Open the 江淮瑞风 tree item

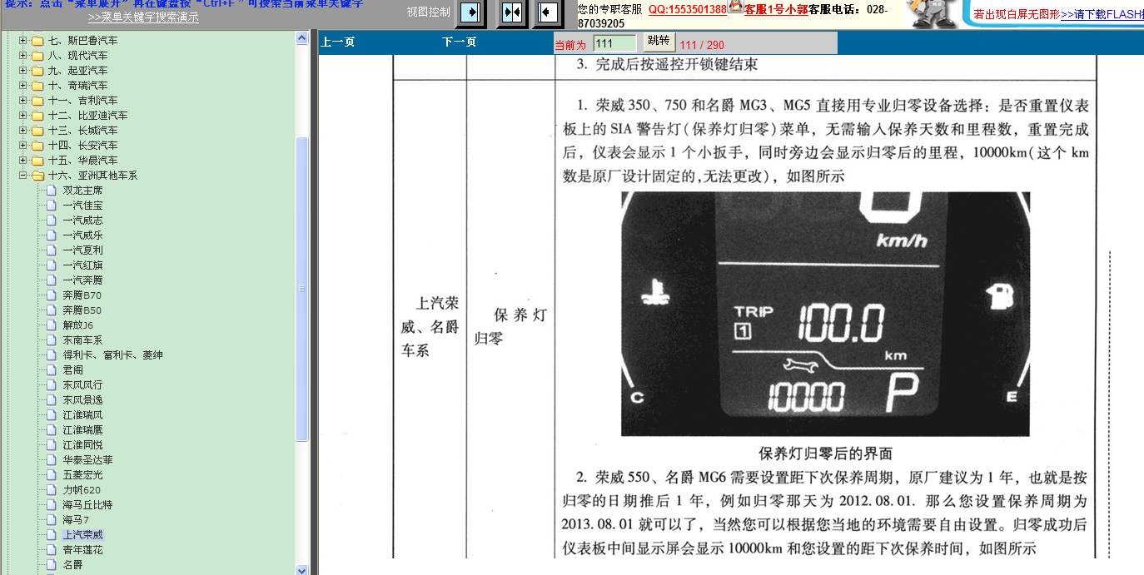[x=83, y=415]
